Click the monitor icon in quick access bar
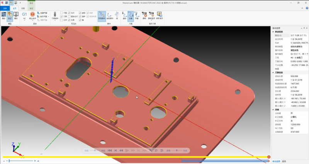Screen dimensions: 309x164 pyautogui.click(x=15, y=3)
